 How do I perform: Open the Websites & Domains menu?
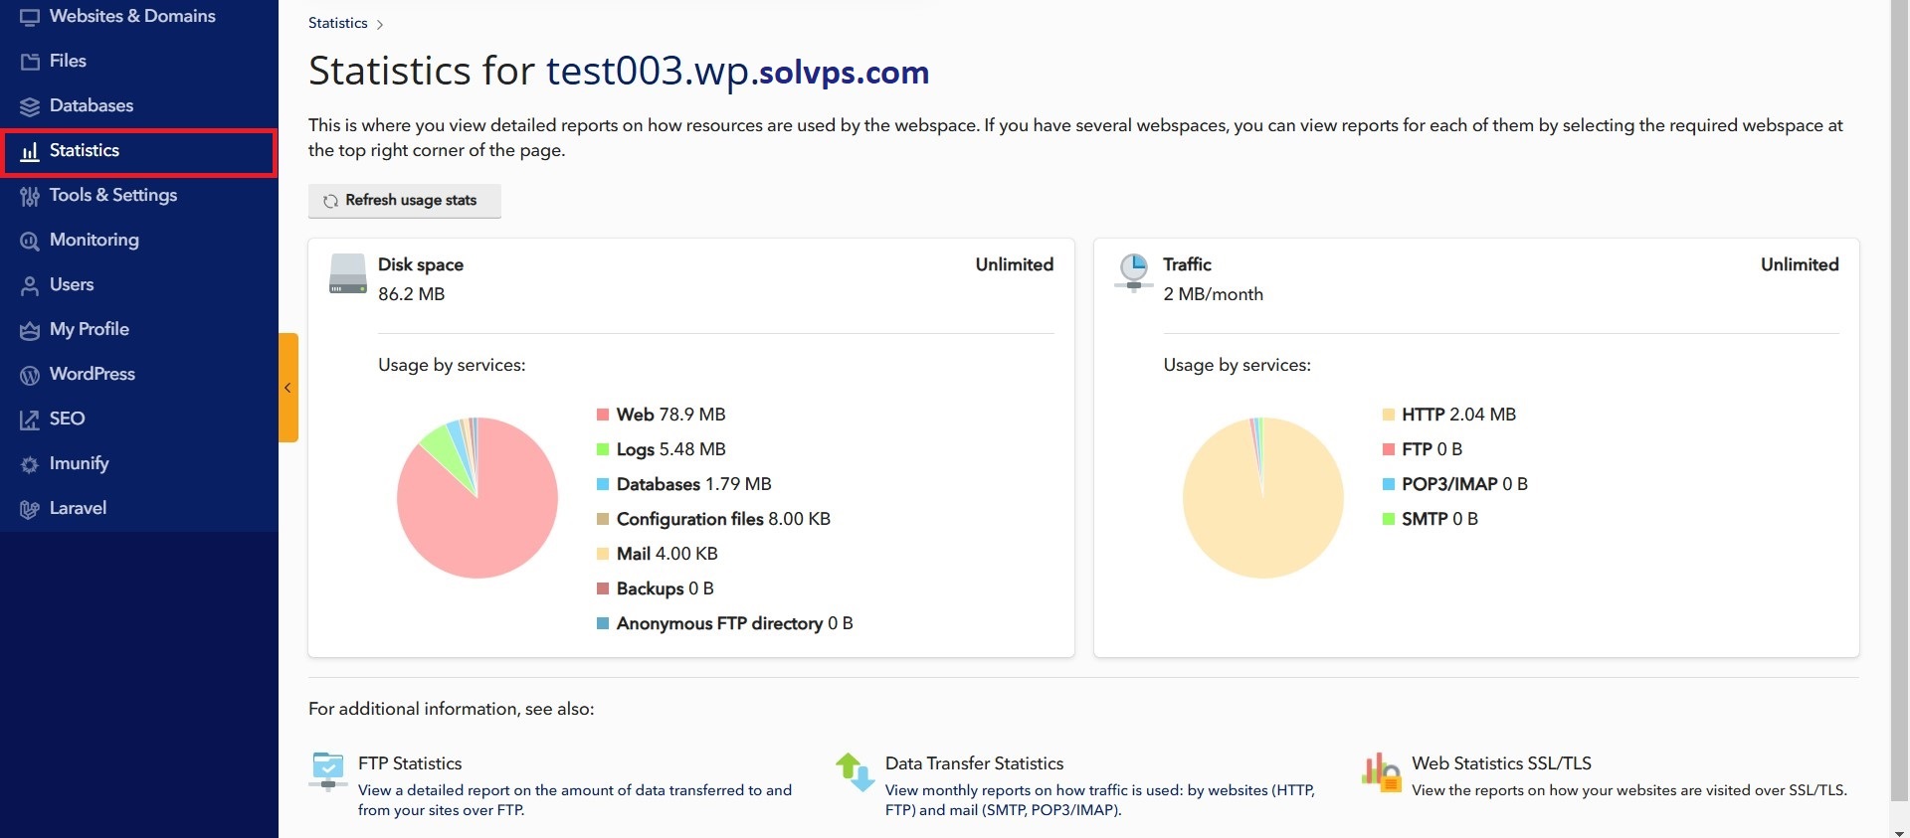(x=131, y=16)
